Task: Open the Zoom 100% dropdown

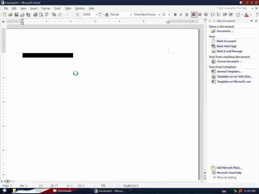Action: pos(96,15)
